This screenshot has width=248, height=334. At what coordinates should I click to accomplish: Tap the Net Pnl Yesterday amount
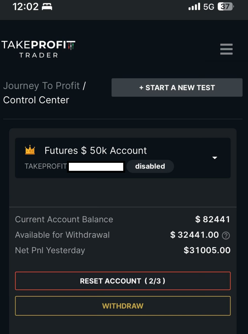coord(207,250)
